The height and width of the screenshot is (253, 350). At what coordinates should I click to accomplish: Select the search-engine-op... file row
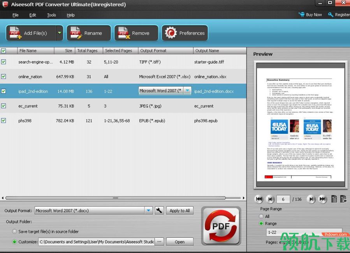pyautogui.click(x=123, y=62)
